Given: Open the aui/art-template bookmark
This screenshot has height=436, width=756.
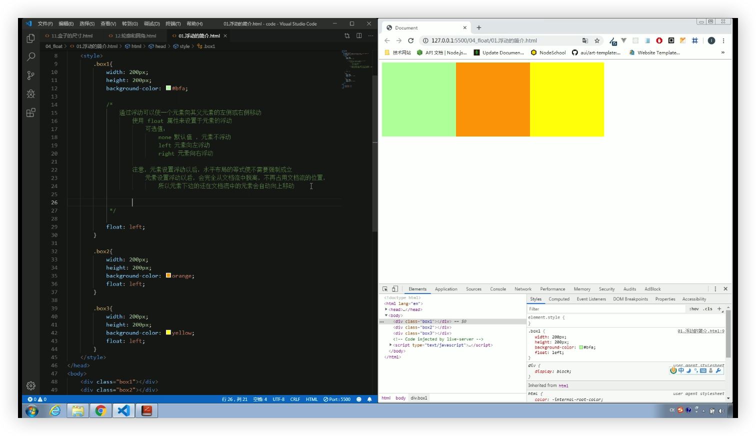Looking at the screenshot, I should pos(596,52).
